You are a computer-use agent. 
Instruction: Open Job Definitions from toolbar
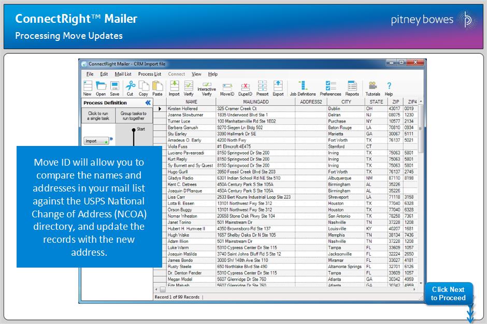tap(303, 88)
